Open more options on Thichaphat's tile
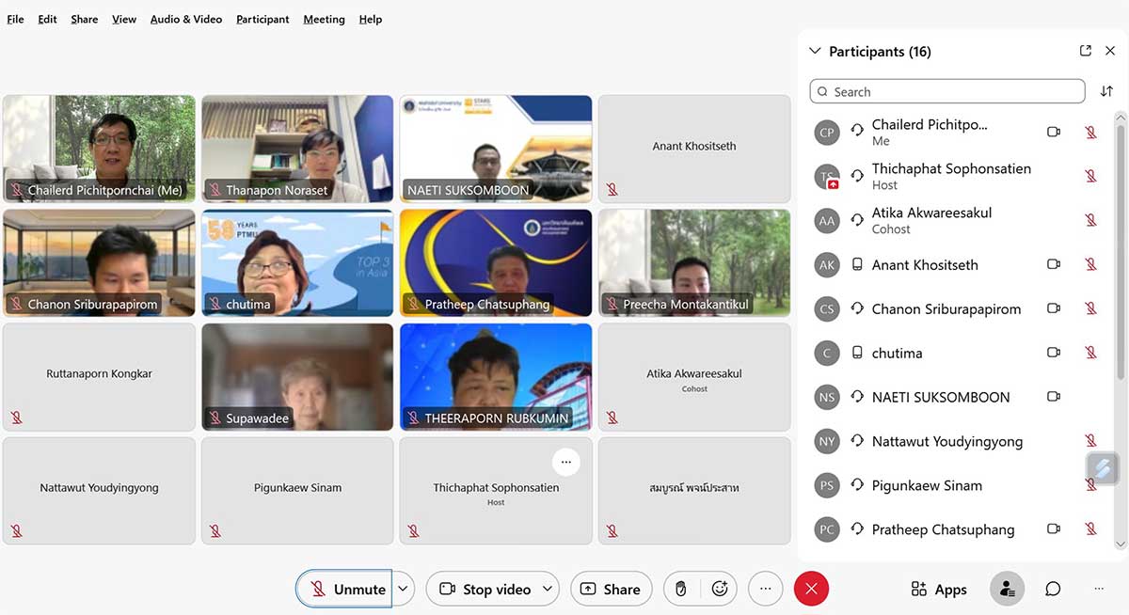Image resolution: width=1129 pixels, height=615 pixels. pos(565,461)
